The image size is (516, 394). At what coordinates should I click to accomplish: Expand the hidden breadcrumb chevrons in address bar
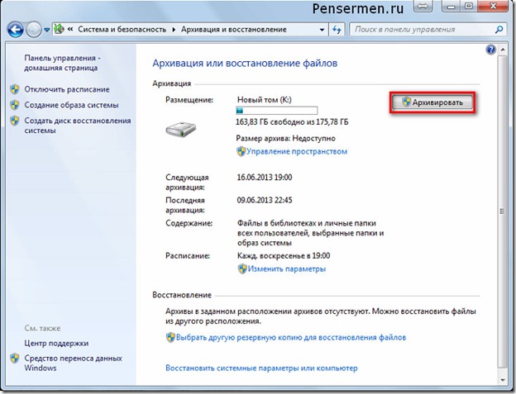[70, 29]
